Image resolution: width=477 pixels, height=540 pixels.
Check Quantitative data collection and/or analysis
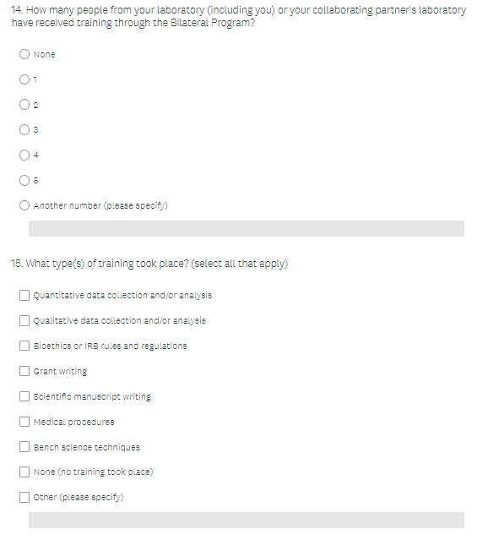(x=24, y=296)
